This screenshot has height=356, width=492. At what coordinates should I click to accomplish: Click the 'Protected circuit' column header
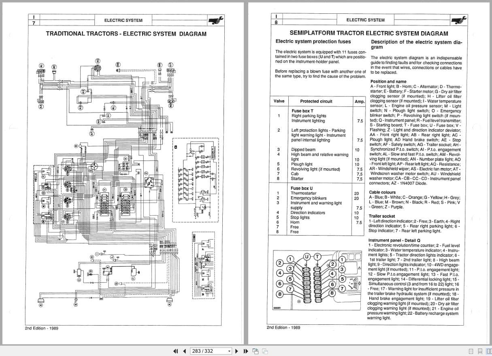pyautogui.click(x=316, y=101)
